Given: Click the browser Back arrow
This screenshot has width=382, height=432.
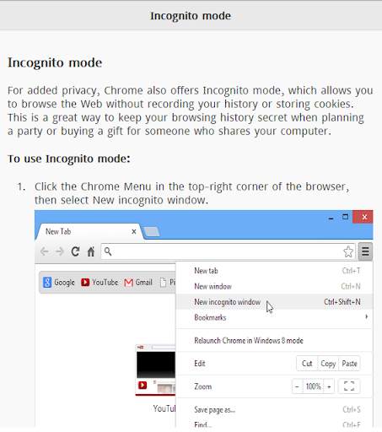Looking at the screenshot, I should 45,251.
